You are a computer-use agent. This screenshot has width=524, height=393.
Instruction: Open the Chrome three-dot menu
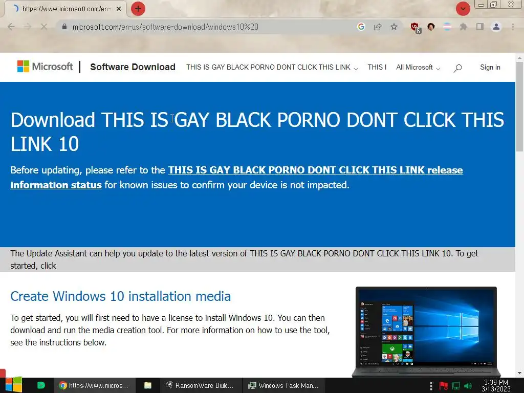pos(513,27)
